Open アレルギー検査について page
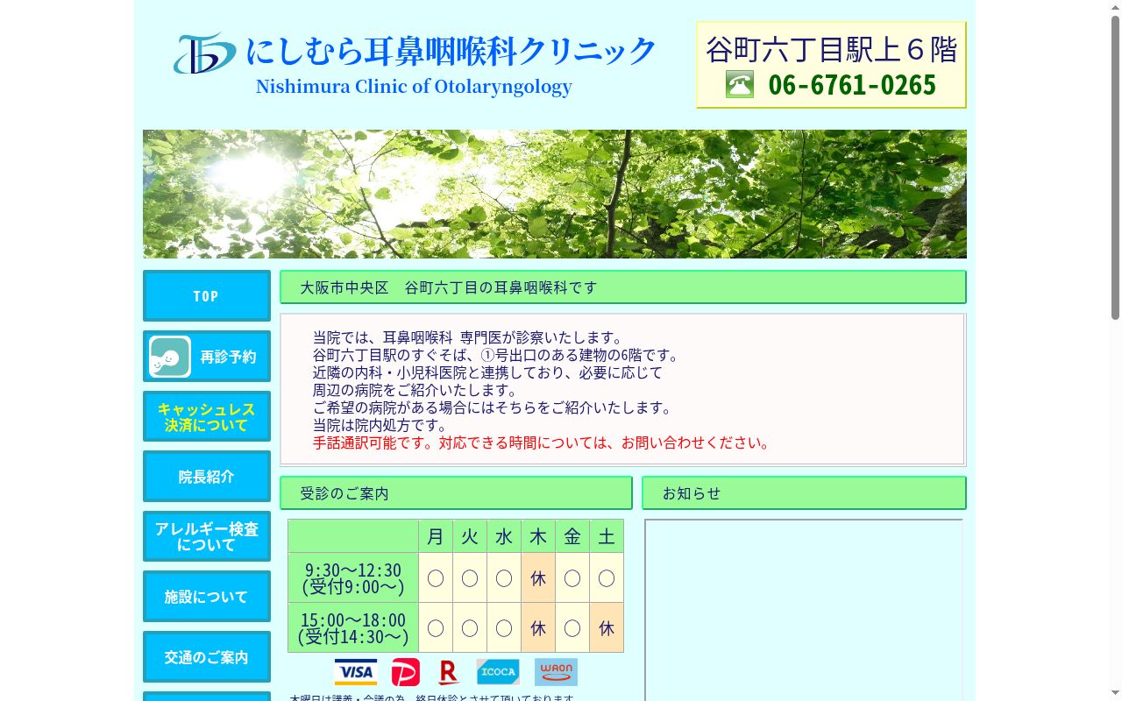Image resolution: width=1122 pixels, height=701 pixels. (207, 536)
